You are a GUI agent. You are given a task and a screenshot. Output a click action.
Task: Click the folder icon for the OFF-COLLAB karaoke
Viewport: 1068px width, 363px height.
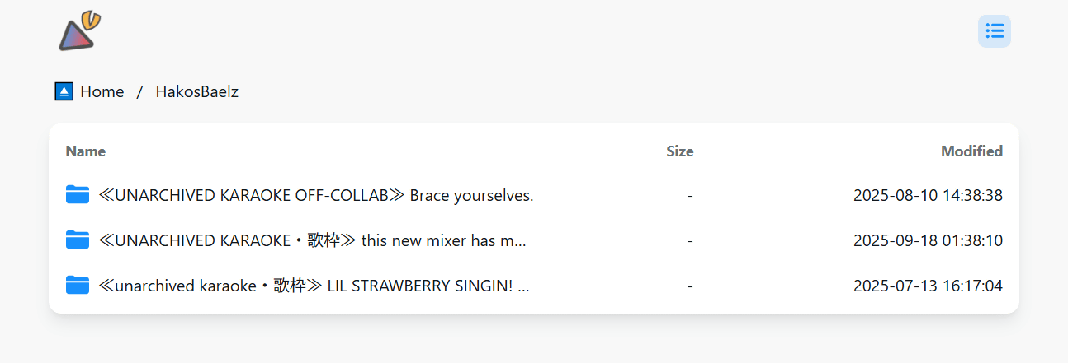[78, 195]
